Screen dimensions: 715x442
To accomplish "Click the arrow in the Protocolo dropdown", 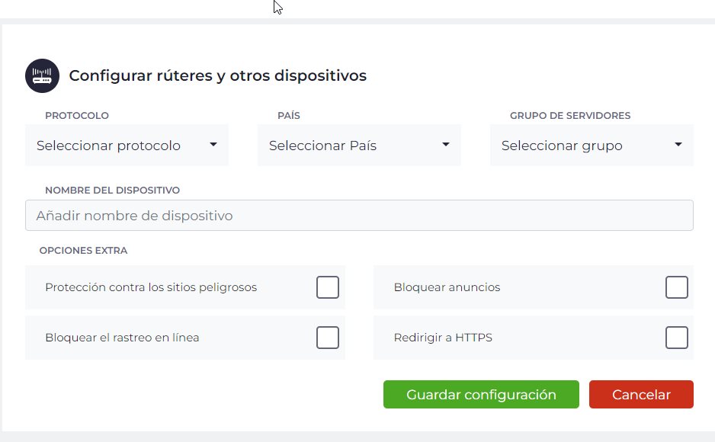I will pos(213,145).
